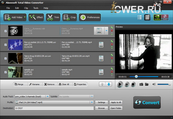This screenshot has width=173, height=119.
Task: Open the Crop tool
Action: point(70,17)
